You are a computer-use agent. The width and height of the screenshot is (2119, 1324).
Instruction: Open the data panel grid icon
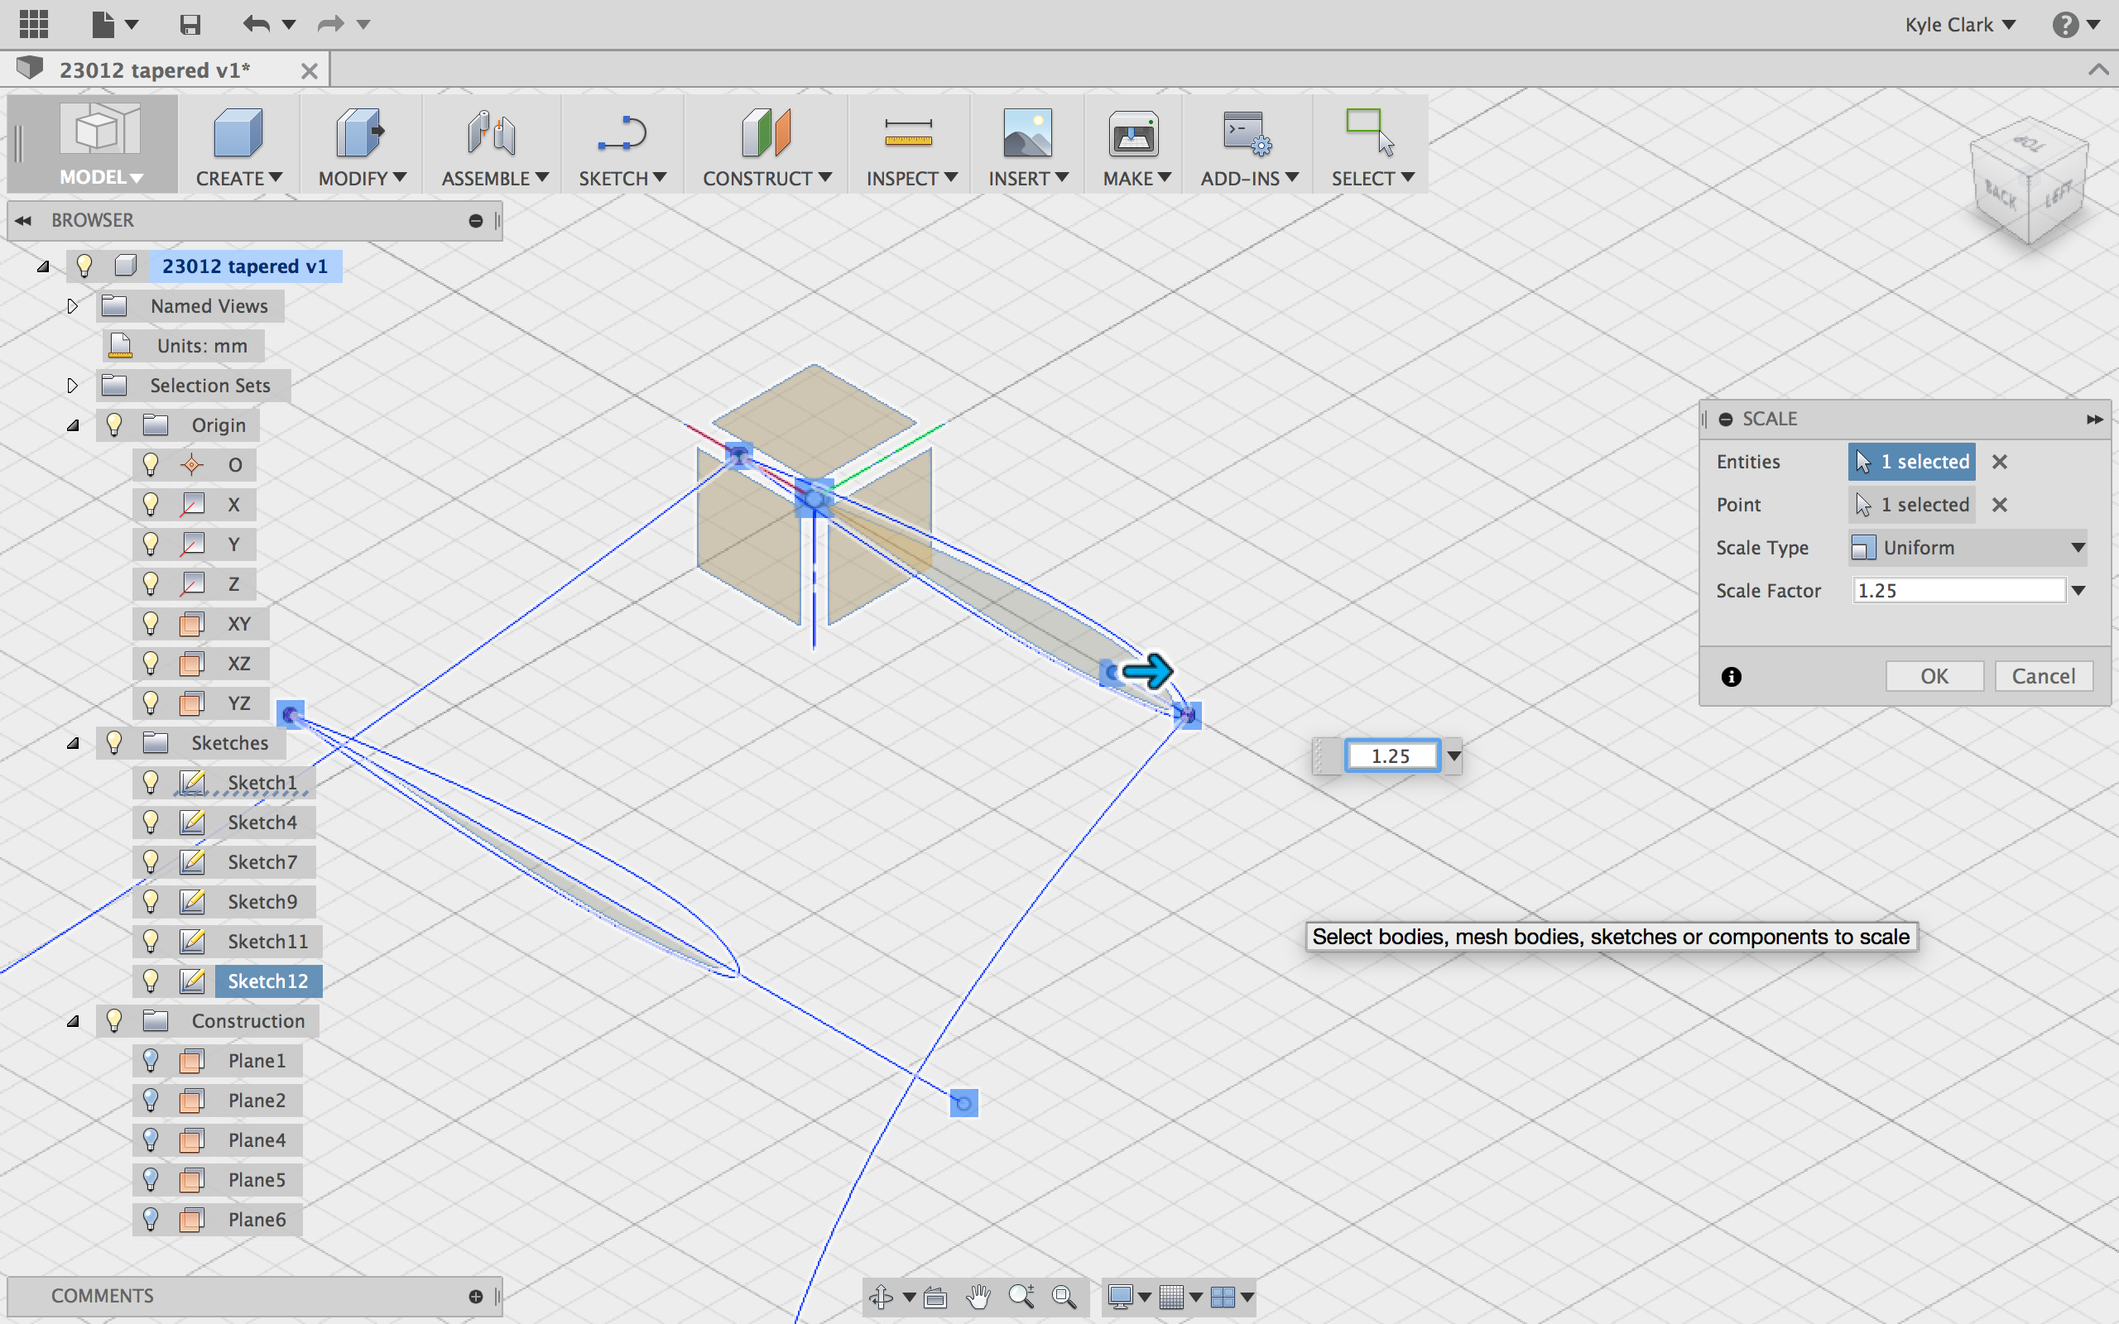[x=33, y=25]
